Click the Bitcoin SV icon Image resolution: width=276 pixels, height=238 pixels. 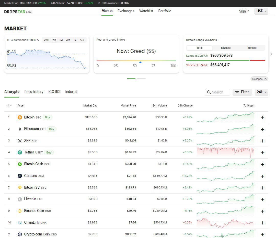[x=20, y=187]
